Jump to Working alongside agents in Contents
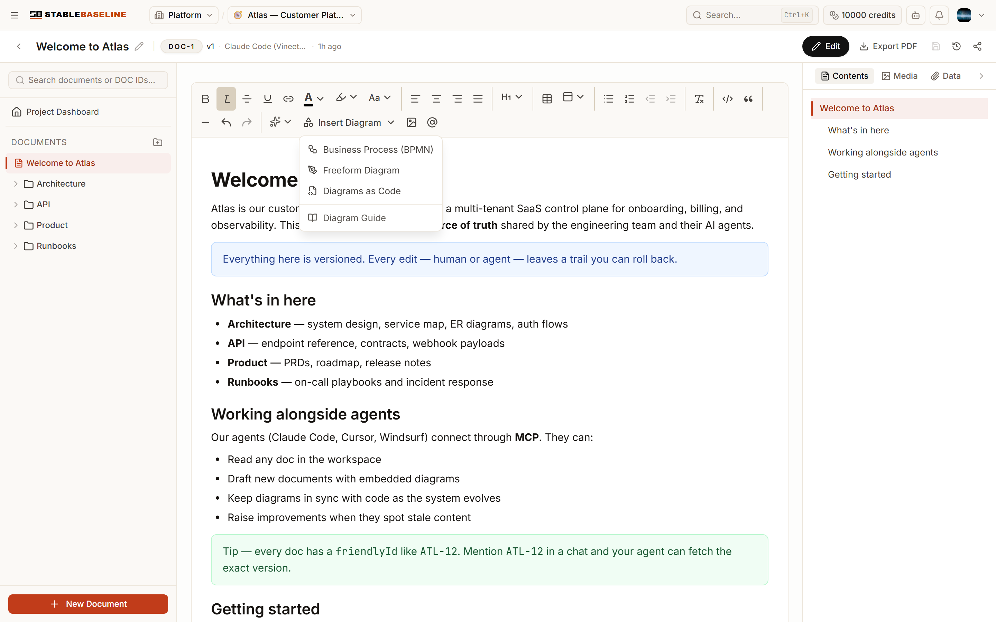Viewport: 996px width, 622px height. point(883,153)
